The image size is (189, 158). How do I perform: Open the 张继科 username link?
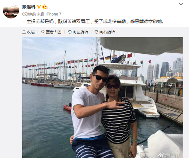pos(29,7)
